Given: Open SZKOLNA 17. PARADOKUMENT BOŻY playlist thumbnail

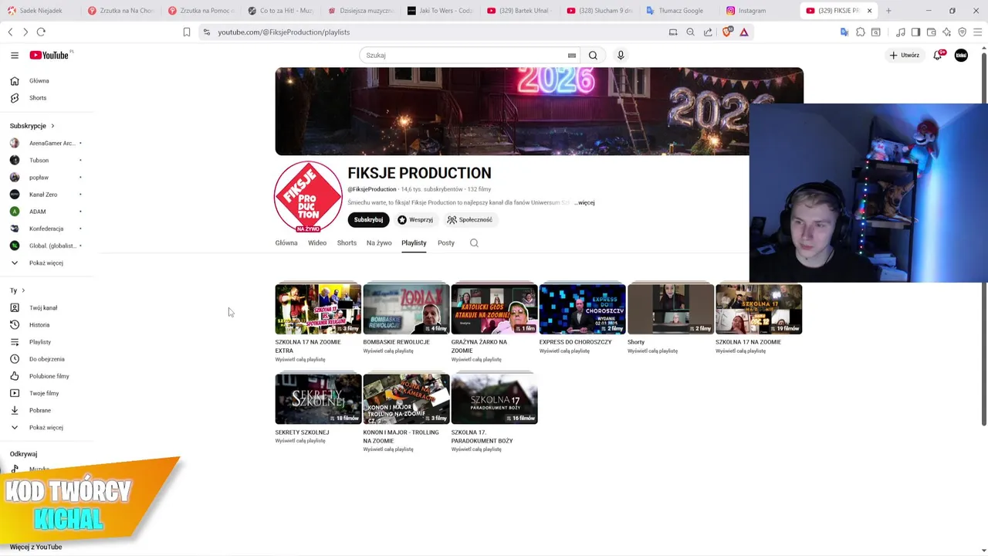Looking at the screenshot, I should 494,399.
